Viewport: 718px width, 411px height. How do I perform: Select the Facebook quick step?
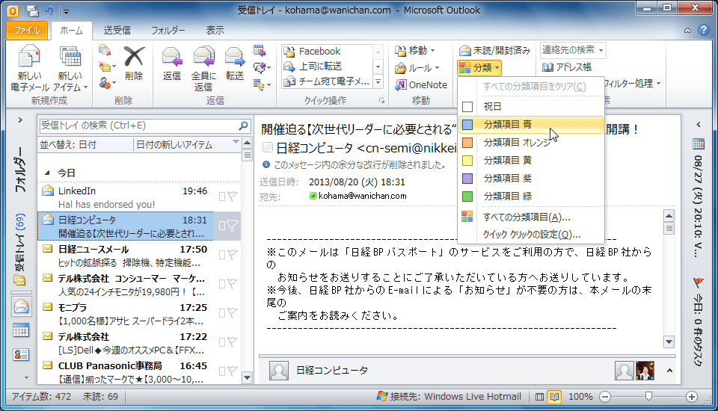327,52
